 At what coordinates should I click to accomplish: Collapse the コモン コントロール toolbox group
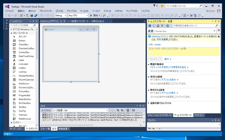tap(11, 33)
